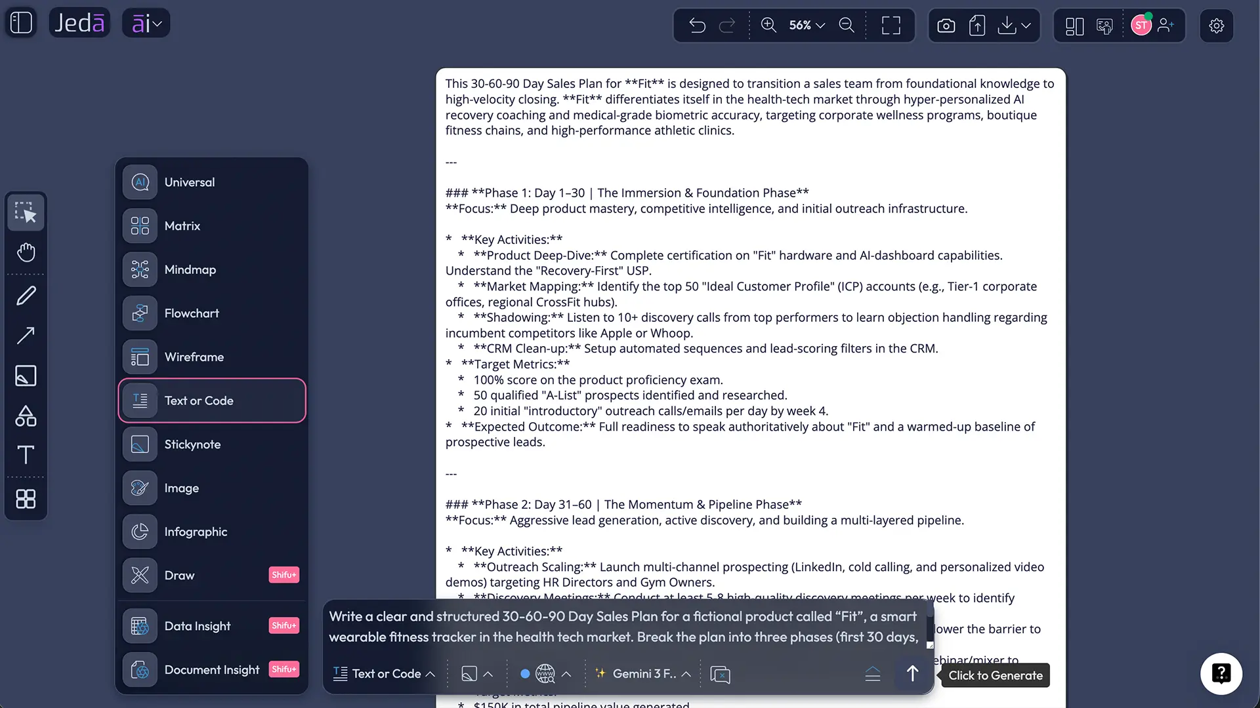Open the layout panels icon
This screenshot has width=1260, height=708.
point(1074,26)
